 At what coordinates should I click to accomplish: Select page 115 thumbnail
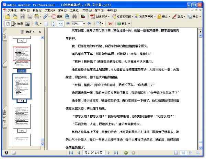click(x=22, y=116)
